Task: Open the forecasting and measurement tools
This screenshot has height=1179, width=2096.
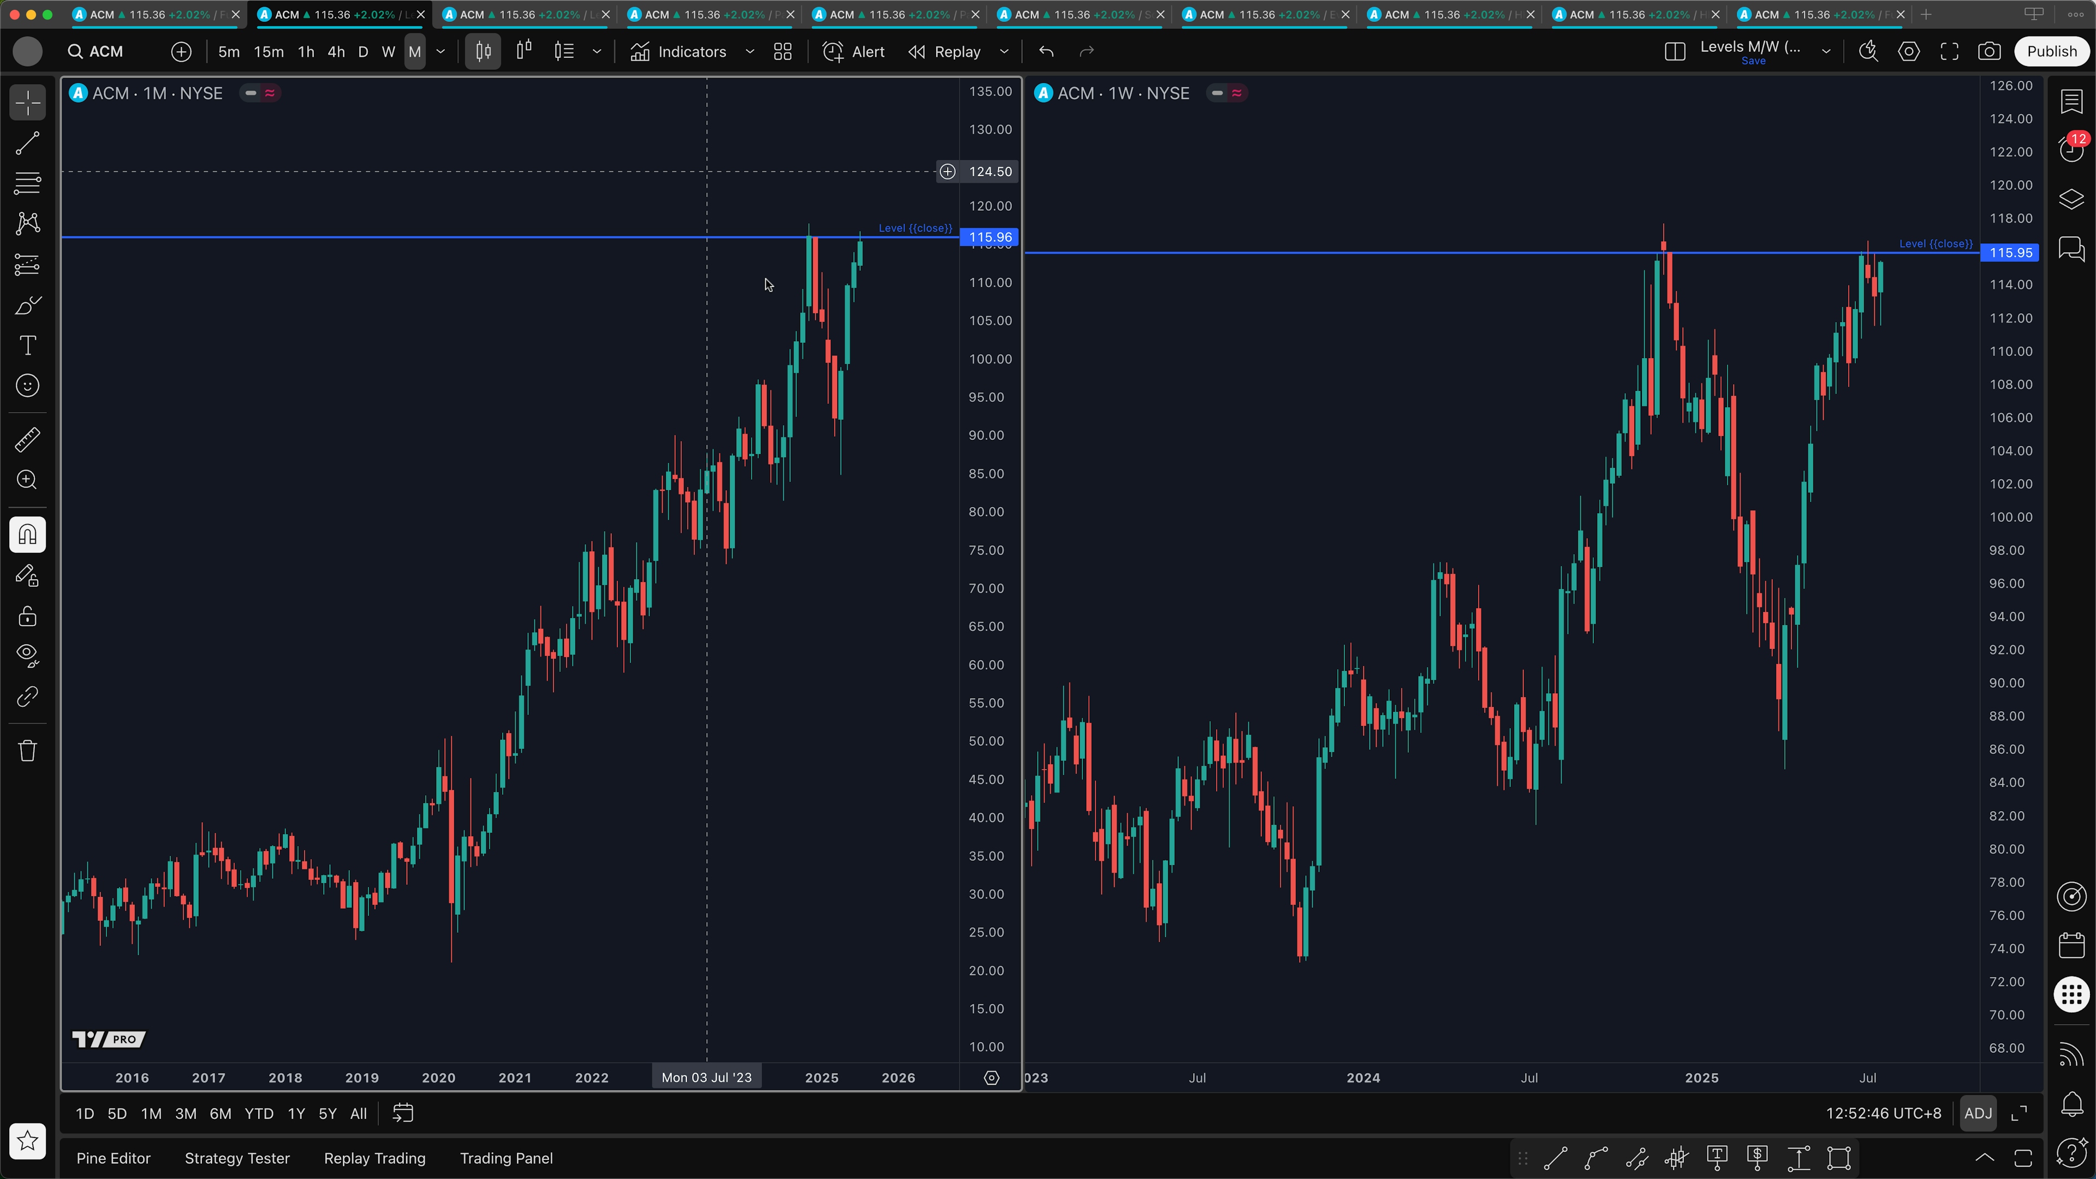Action: coord(28,264)
